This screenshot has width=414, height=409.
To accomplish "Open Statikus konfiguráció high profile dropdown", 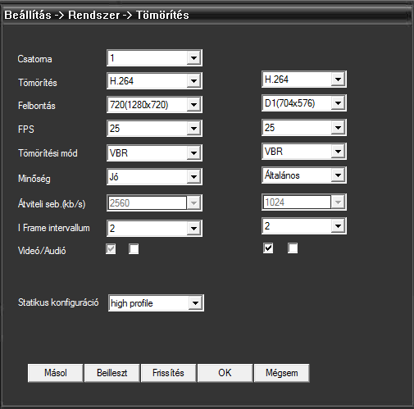I will point(156,303).
